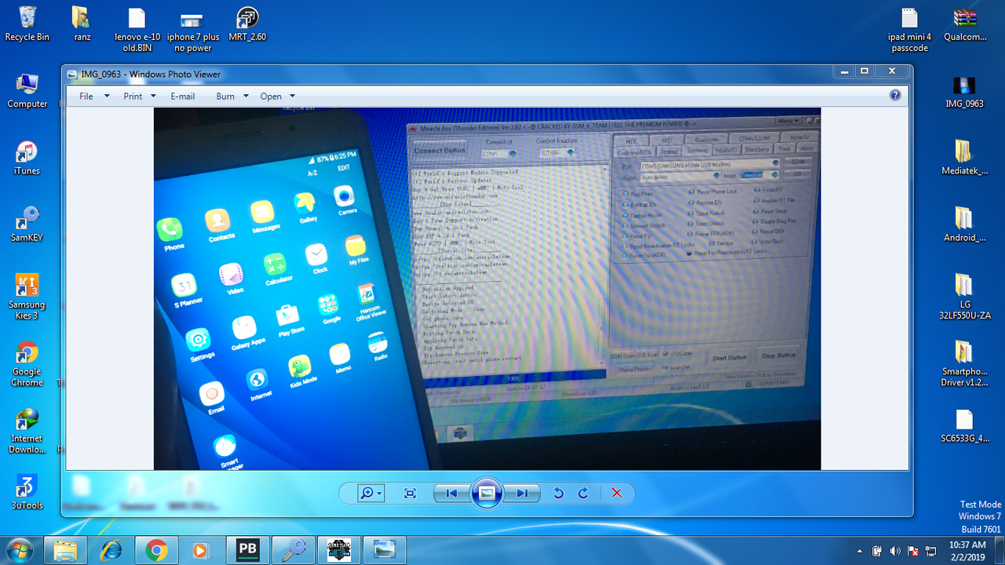The height and width of the screenshot is (565, 1005).
Task: Open the Action Center flag tray icon
Action: click(x=912, y=551)
